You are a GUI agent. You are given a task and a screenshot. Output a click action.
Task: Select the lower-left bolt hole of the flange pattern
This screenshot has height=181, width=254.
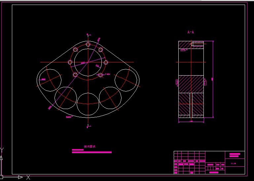click(75, 75)
